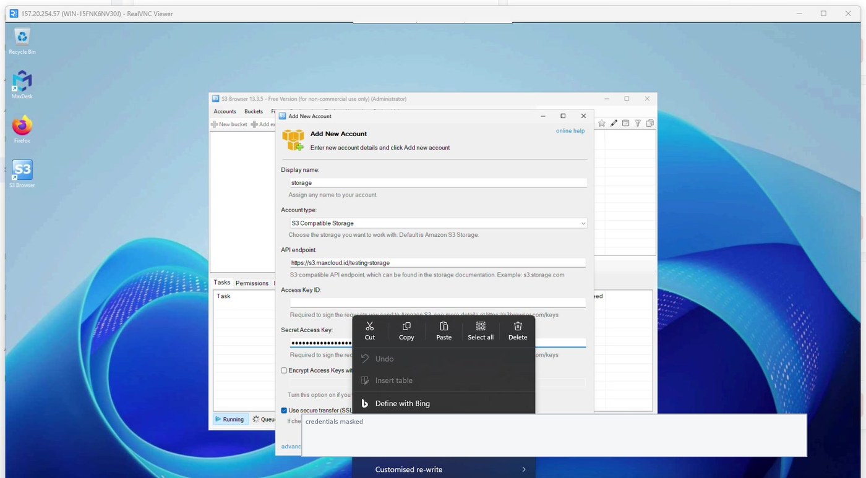The image size is (866, 478).
Task: Click the S3 Browser window title icon
Action: click(215, 99)
